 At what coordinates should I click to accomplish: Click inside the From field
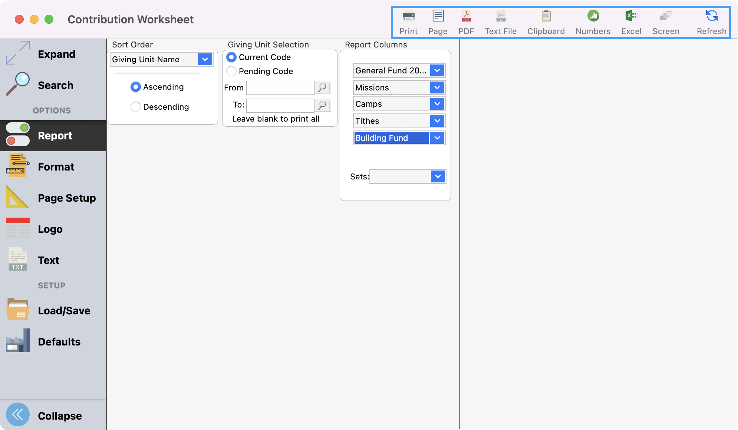(280, 88)
